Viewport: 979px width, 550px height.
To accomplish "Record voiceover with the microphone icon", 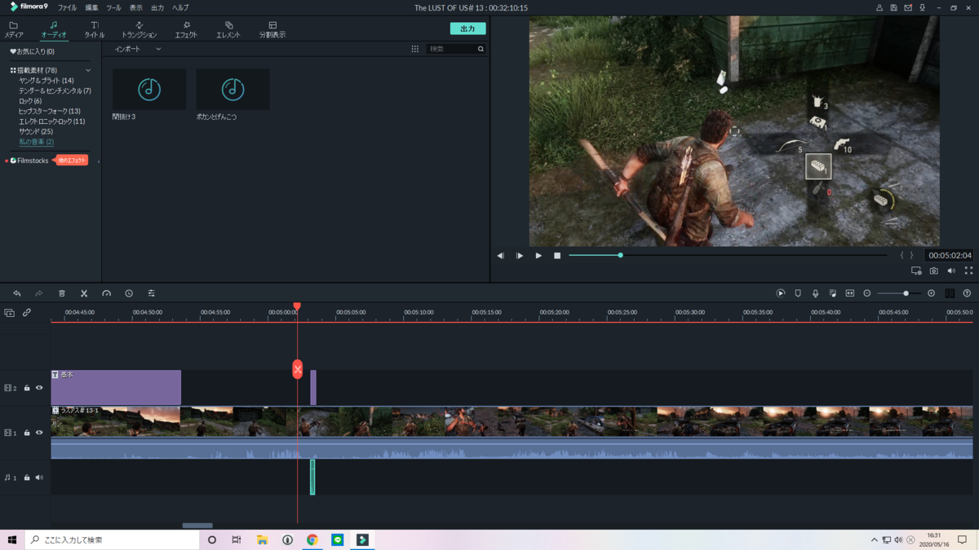I will tap(815, 293).
